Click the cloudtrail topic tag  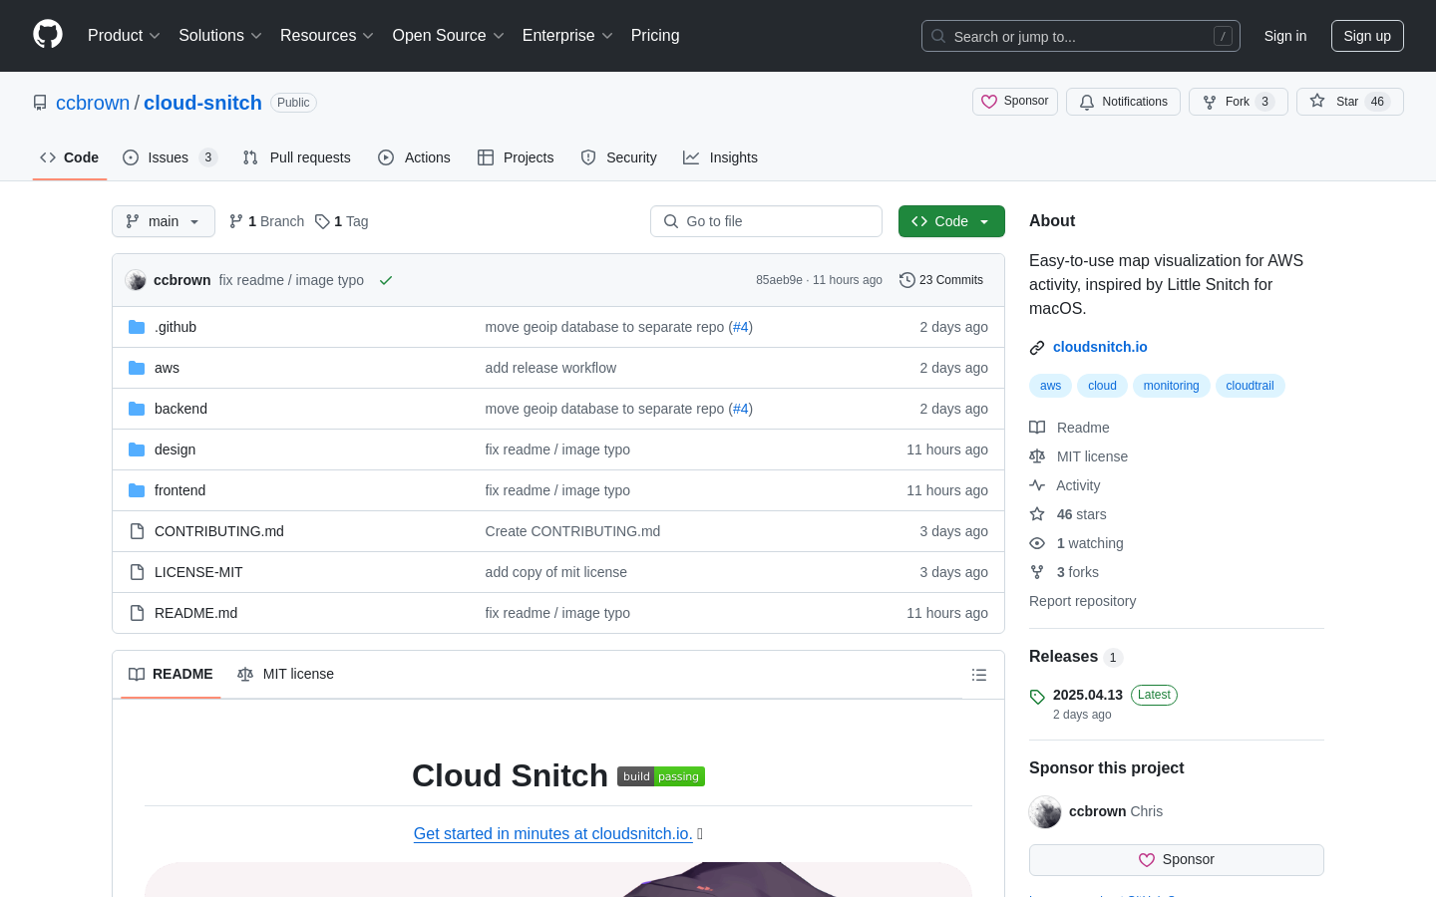click(x=1250, y=386)
